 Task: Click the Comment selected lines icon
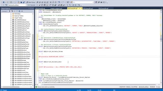(67, 5)
